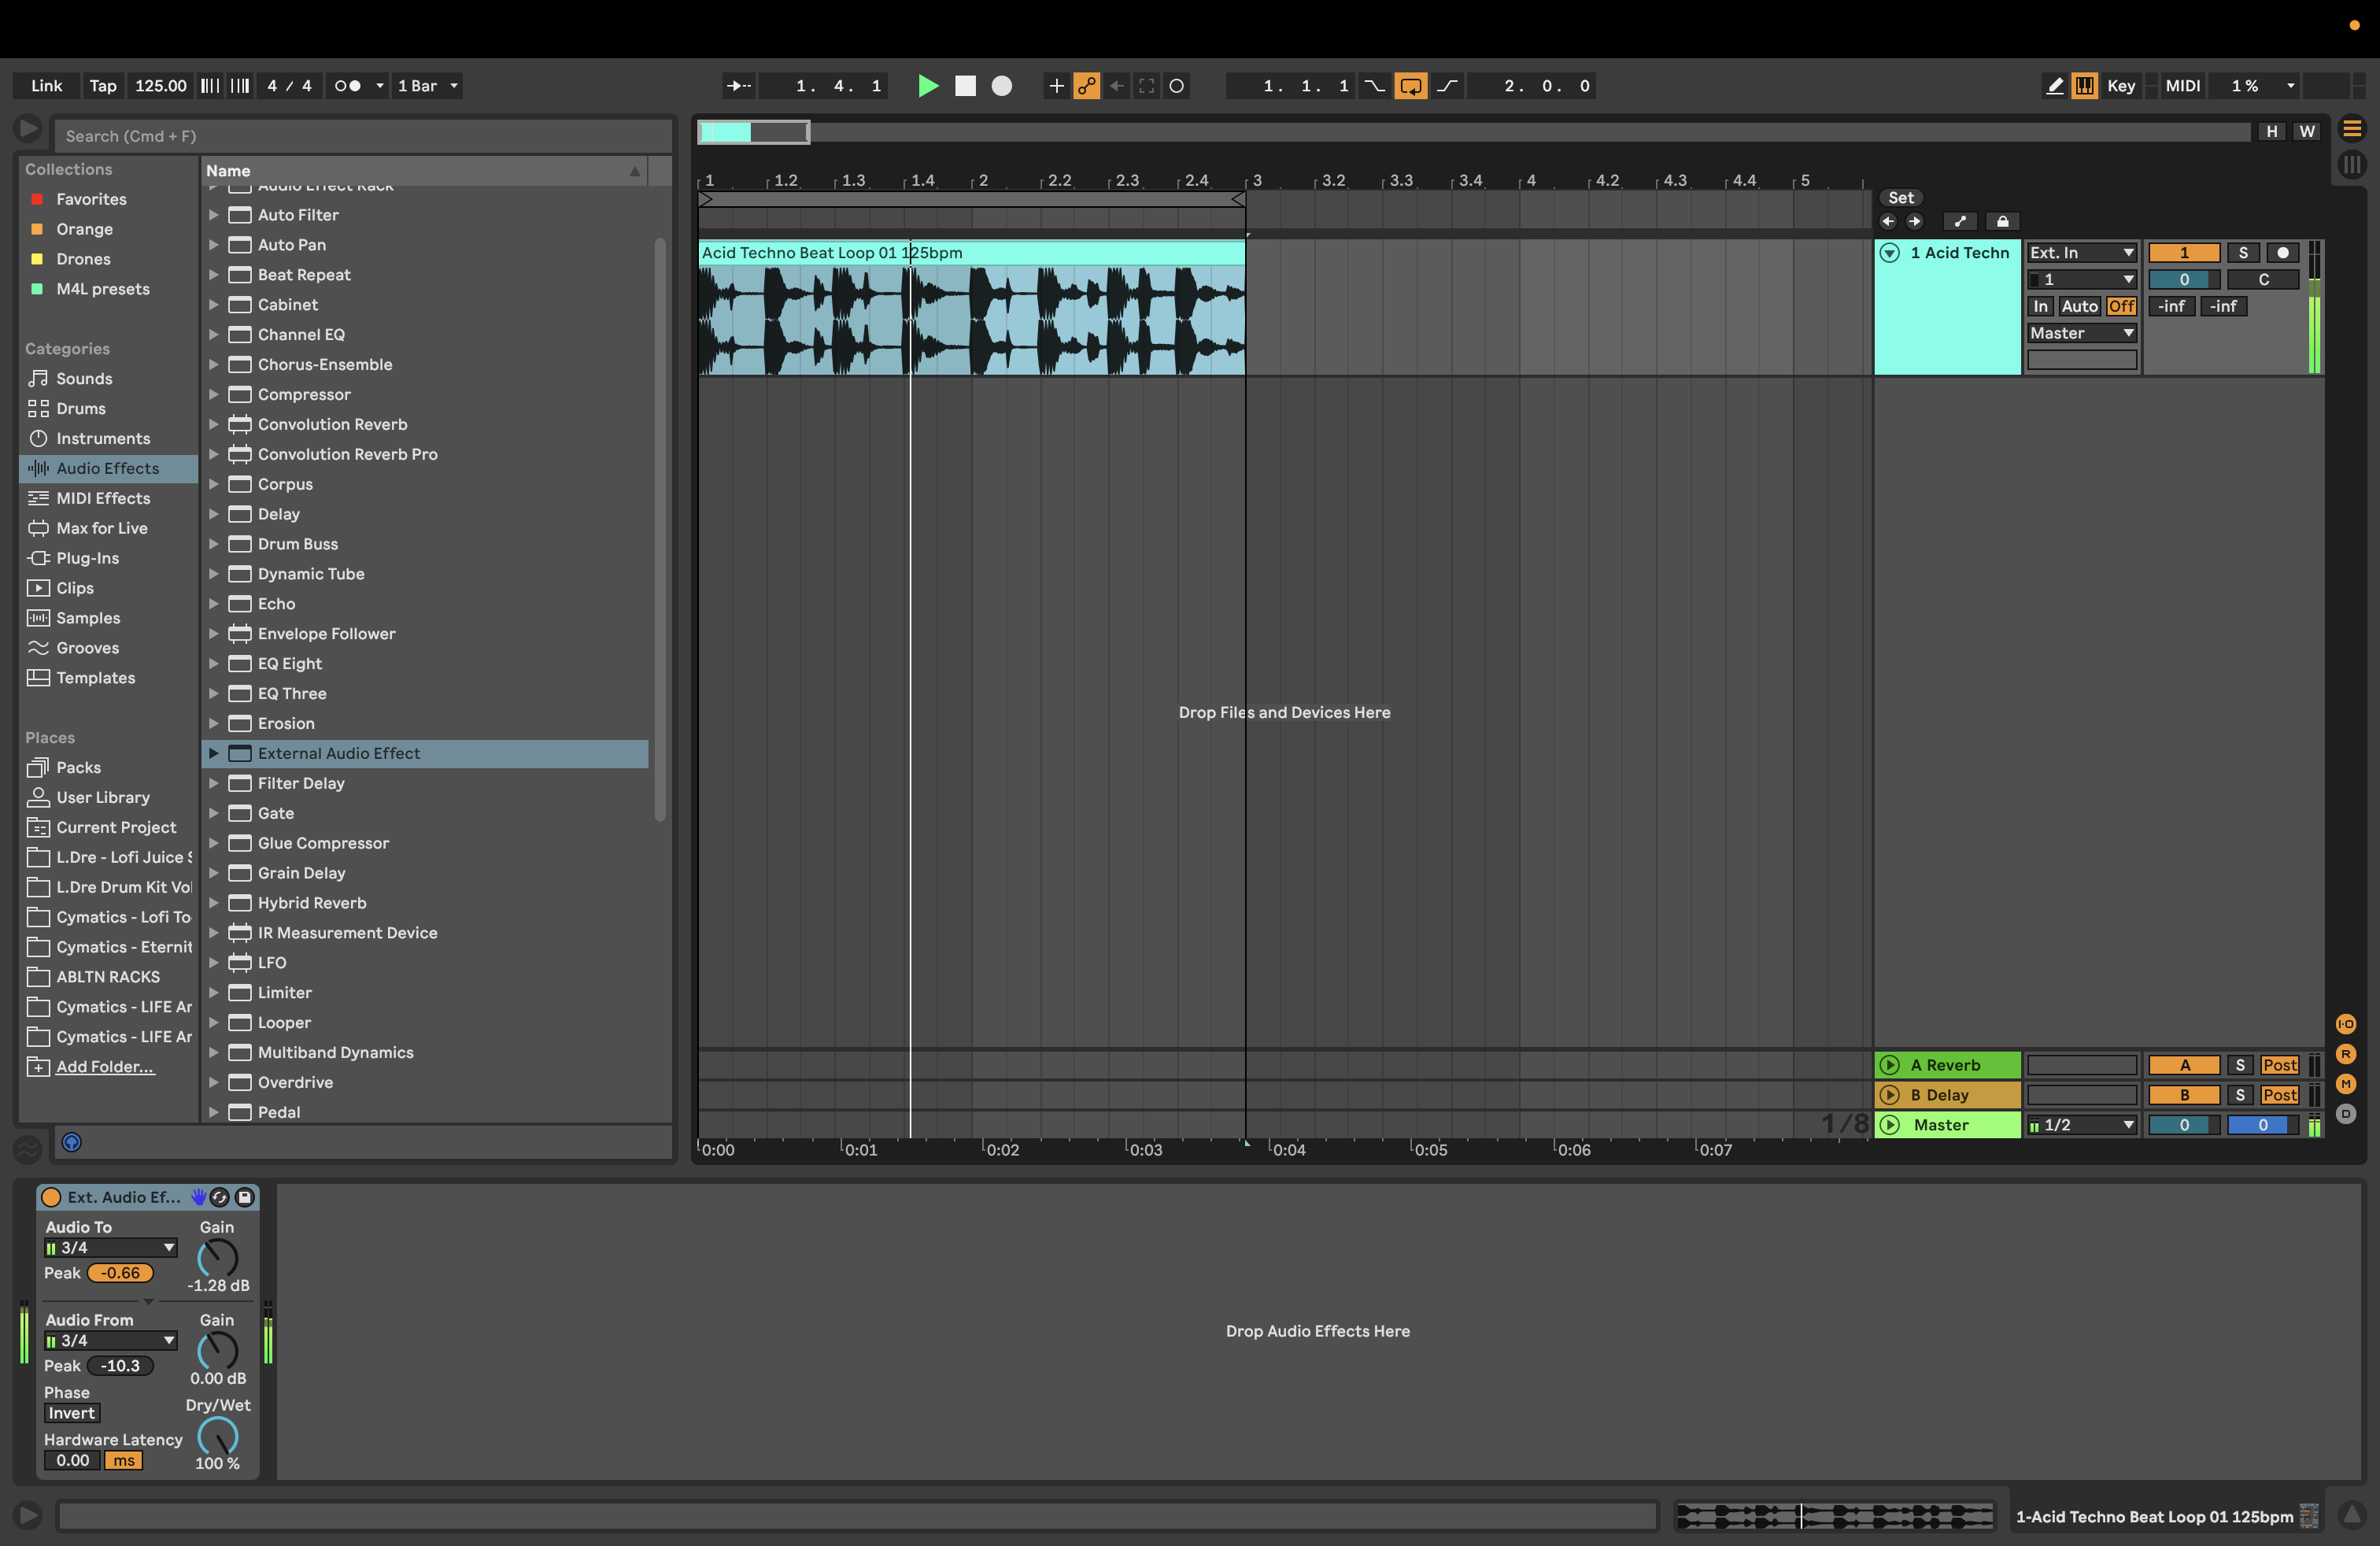Open the Ext. In input type dropdown
This screenshot has width=2380, height=1546.
pos(2082,253)
